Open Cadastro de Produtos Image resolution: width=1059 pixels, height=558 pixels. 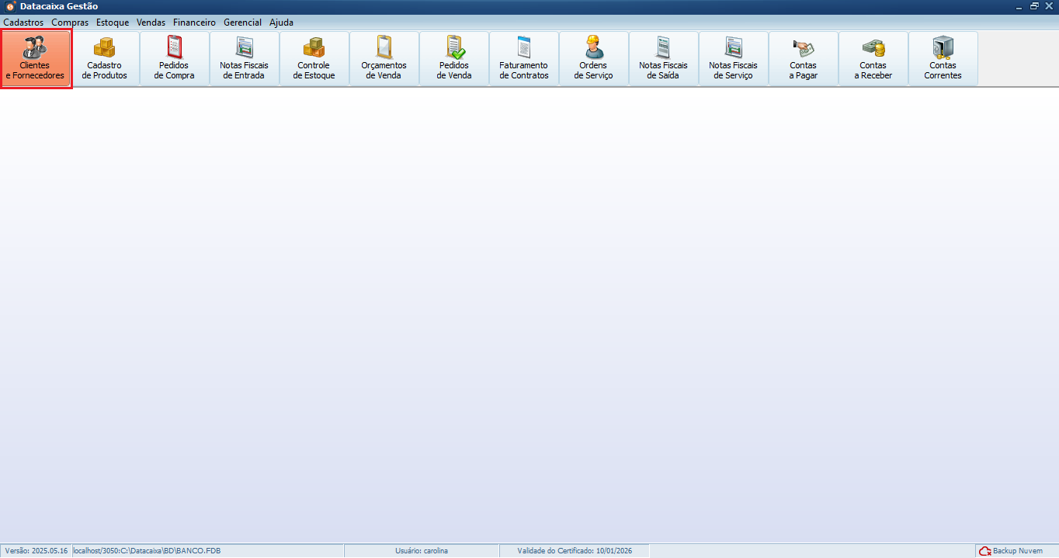click(105, 59)
